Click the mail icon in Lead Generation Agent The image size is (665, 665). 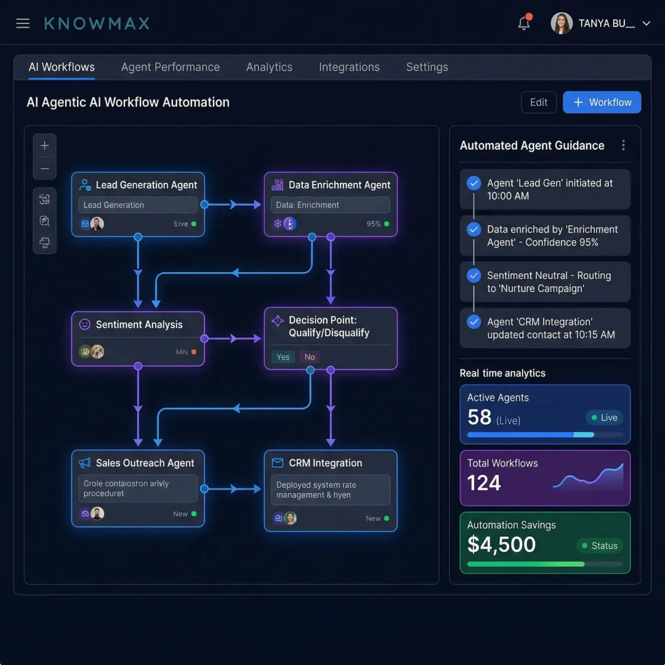(x=85, y=224)
